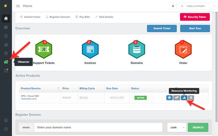Open the billing card icon in sidebar
The width and height of the screenshot is (218, 136).
[6, 45]
